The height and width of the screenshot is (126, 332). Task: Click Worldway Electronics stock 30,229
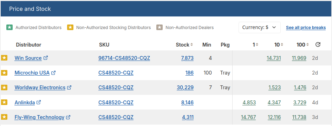185,87
